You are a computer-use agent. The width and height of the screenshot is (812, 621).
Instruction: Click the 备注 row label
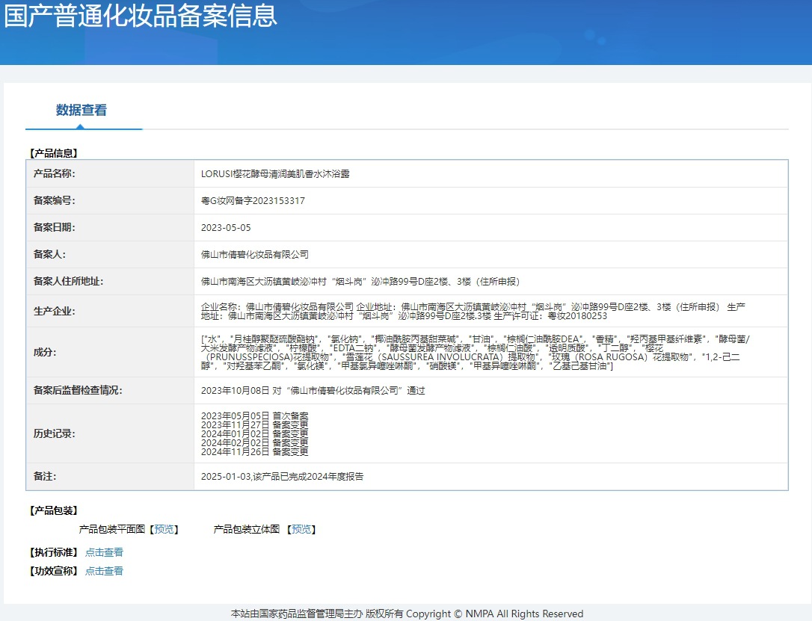point(45,477)
